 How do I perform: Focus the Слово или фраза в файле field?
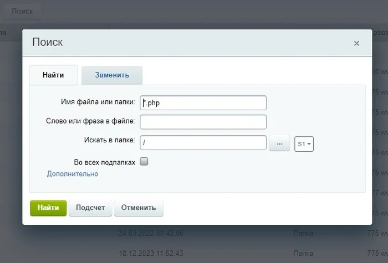[x=203, y=122]
